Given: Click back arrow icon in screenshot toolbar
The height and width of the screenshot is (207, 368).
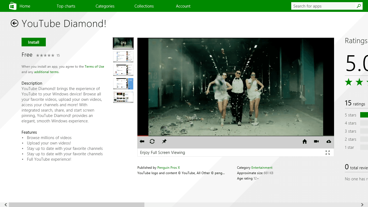Looking at the screenshot, I should pyautogui.click(x=142, y=142).
